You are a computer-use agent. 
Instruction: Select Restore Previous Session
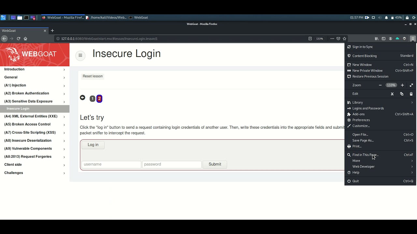tap(380, 76)
